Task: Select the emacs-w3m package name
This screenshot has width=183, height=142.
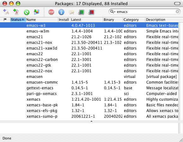Action: click(x=38, y=31)
